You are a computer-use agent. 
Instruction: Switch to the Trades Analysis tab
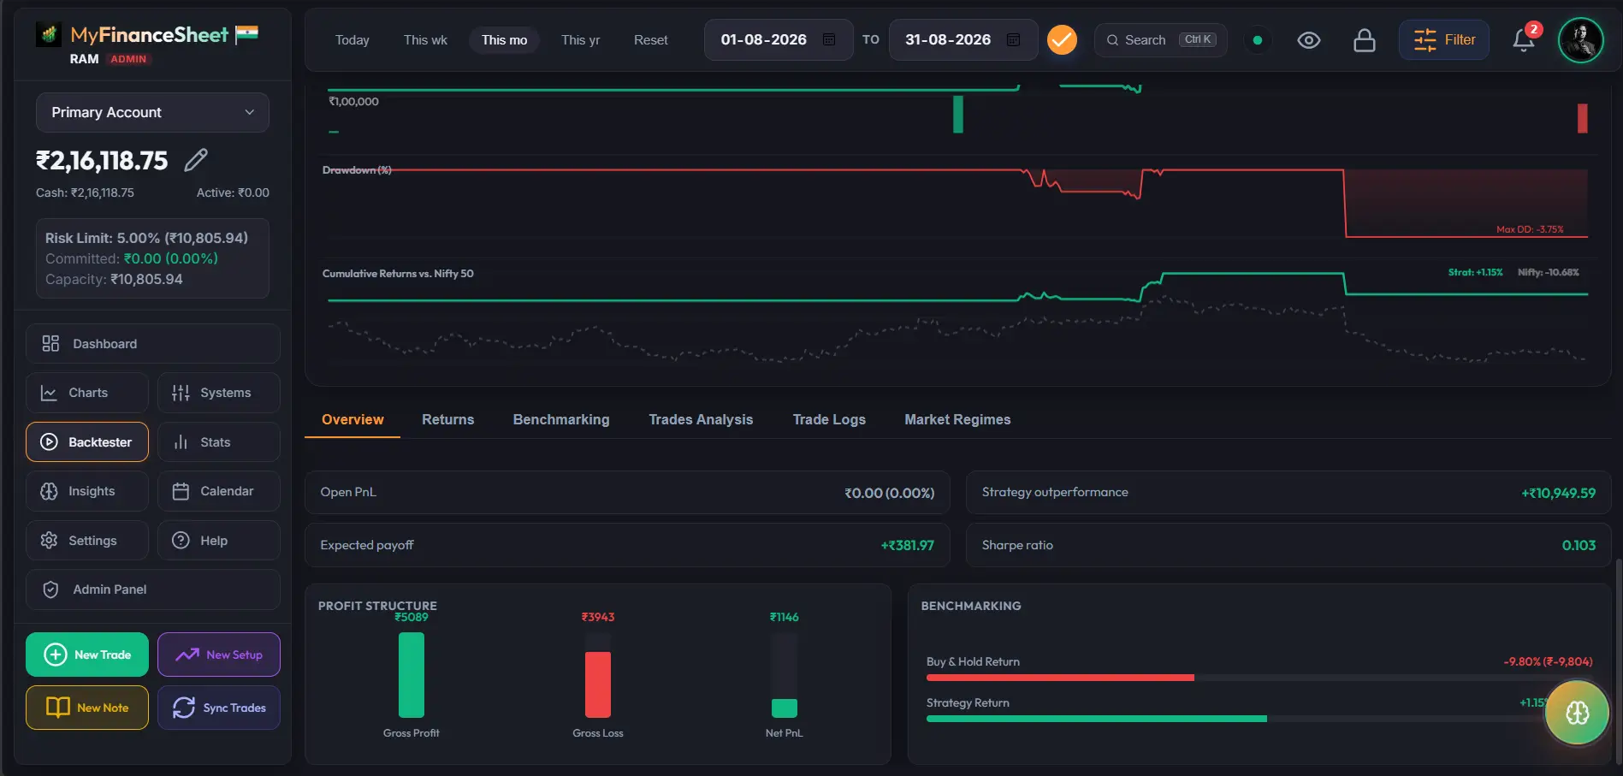coord(701,419)
